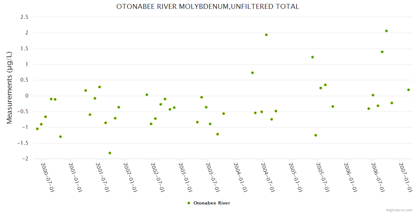Click the 2004 data point near 0.75
This screenshot has width=416, height=213.
[x=252, y=73]
